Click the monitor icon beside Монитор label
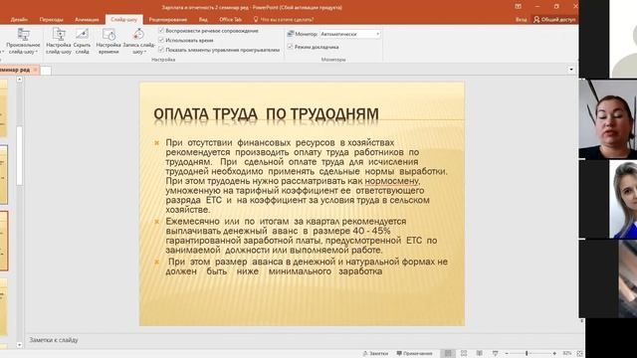 click(x=290, y=34)
